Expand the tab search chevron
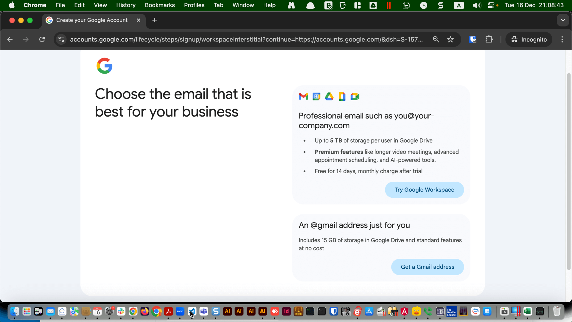Screen dimensions: 572x322 pos(562,20)
